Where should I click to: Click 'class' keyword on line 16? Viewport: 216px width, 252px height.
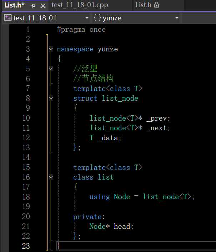pyautogui.click(x=83, y=177)
